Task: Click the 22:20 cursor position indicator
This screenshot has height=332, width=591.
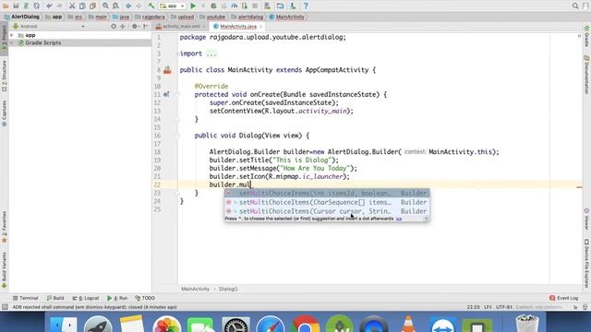Action: [x=473, y=307]
